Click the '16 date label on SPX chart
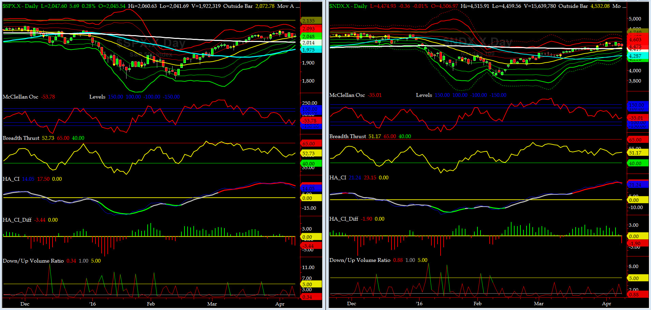The image size is (651, 310). click(x=92, y=304)
